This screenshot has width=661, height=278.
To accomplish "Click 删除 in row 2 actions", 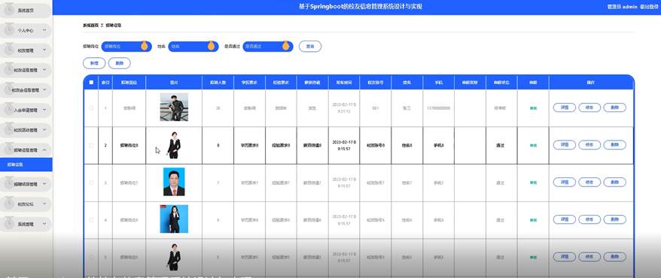I will click(614, 145).
